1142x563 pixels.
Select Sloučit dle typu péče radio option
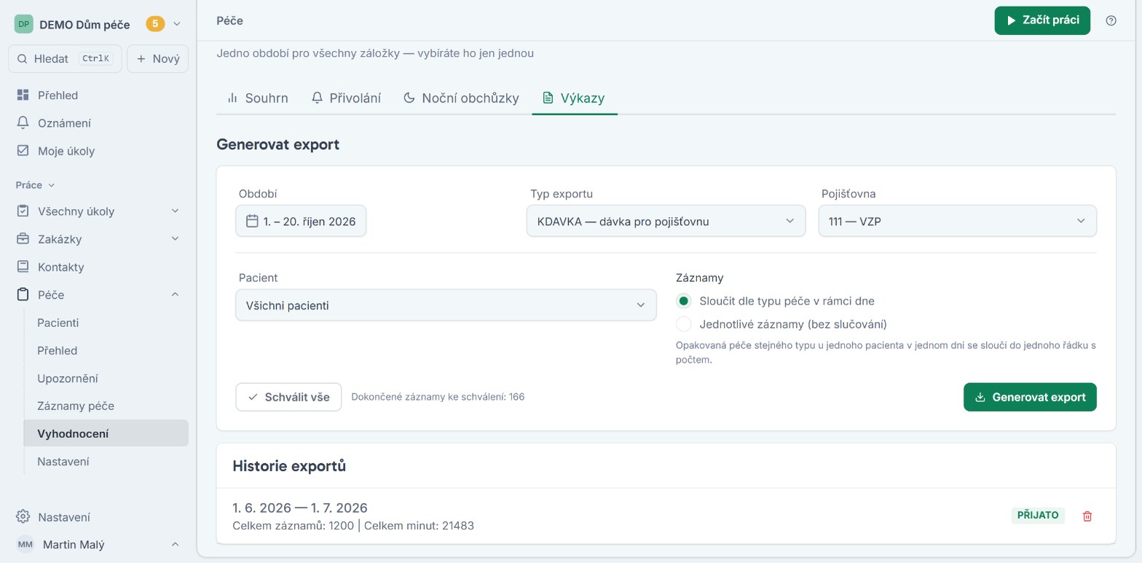pos(683,301)
